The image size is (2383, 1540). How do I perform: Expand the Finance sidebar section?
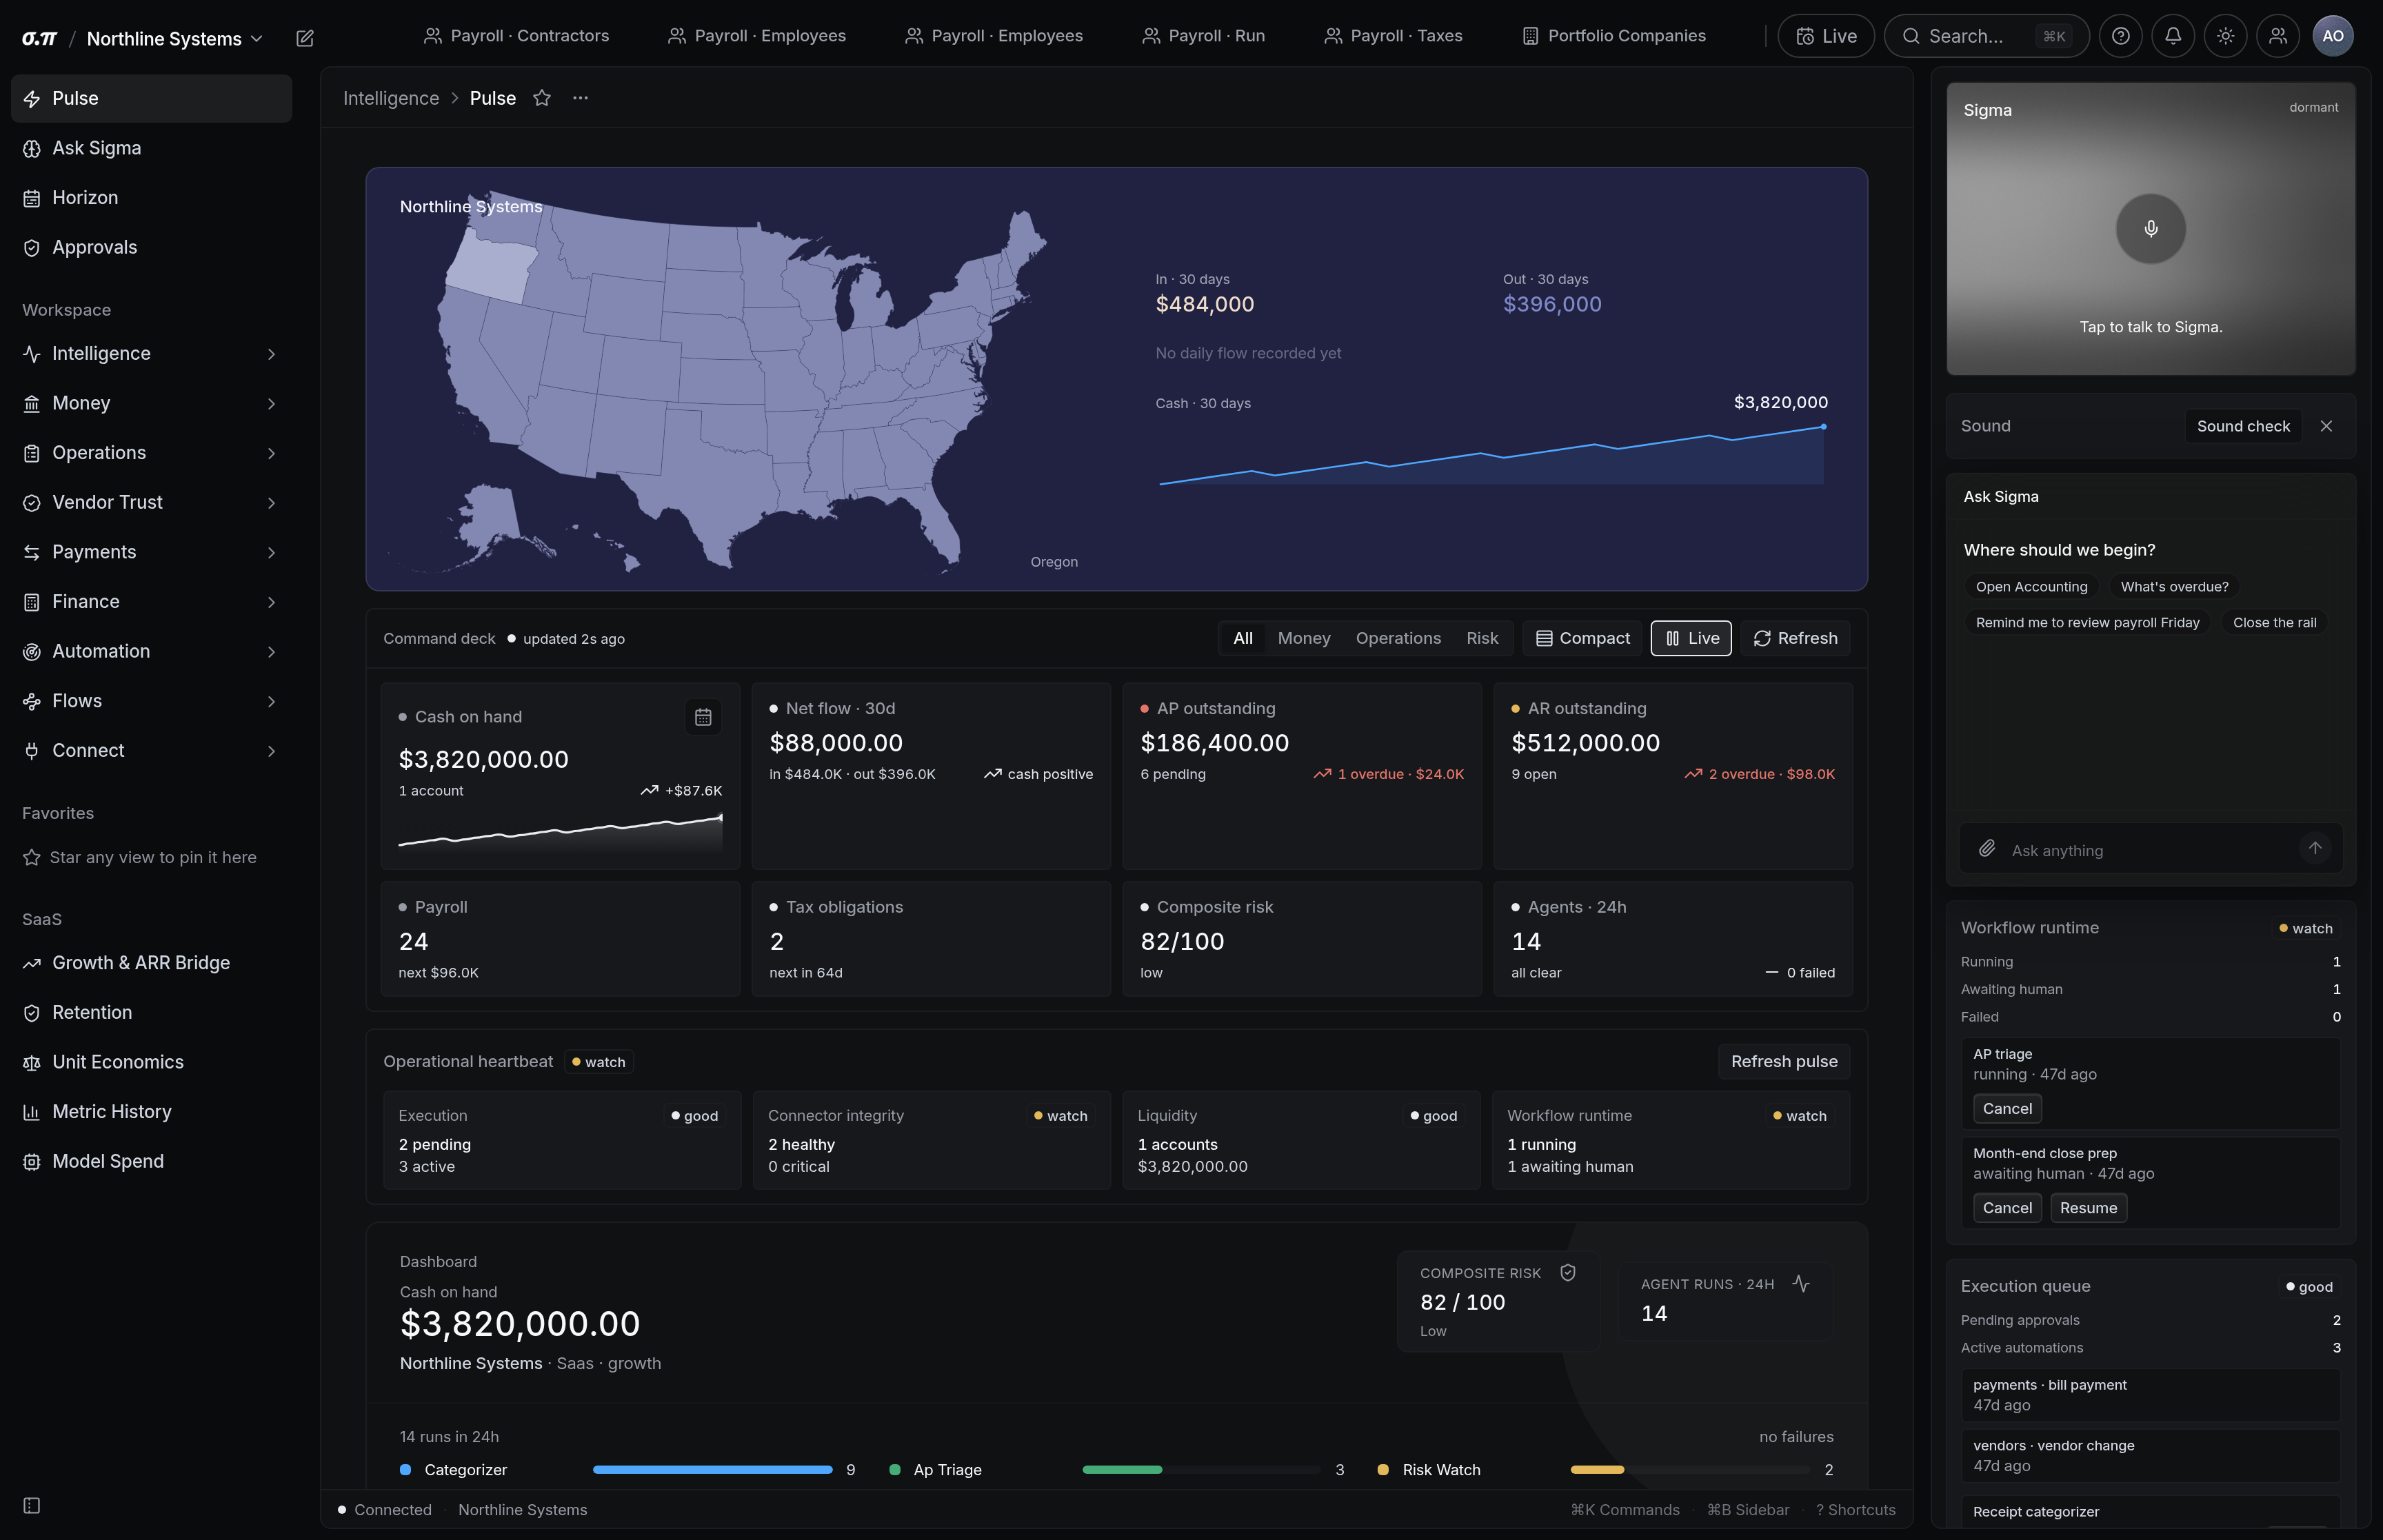pos(151,602)
